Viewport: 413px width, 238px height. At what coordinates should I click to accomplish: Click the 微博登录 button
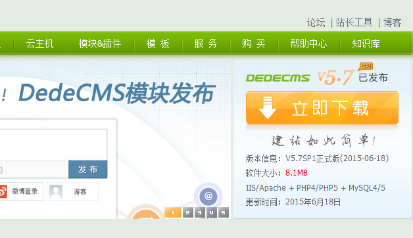tap(21, 191)
